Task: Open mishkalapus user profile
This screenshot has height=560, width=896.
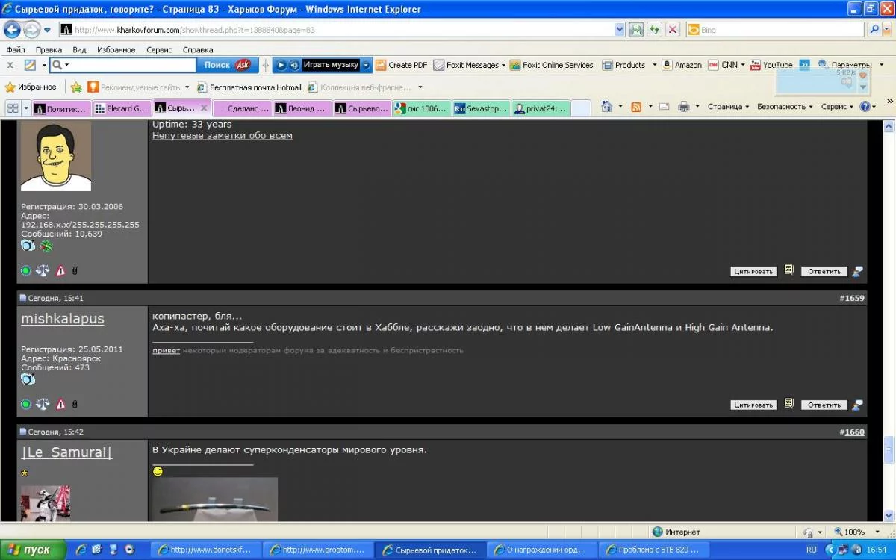Action: click(x=63, y=319)
